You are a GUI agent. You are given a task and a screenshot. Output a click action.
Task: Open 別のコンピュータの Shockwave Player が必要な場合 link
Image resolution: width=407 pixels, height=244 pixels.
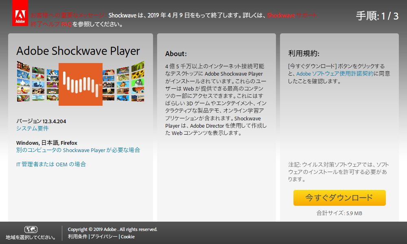pyautogui.click(x=78, y=150)
